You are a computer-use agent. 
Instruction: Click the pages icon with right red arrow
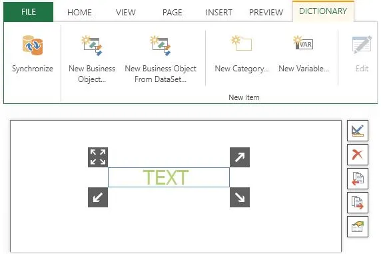coord(358,203)
